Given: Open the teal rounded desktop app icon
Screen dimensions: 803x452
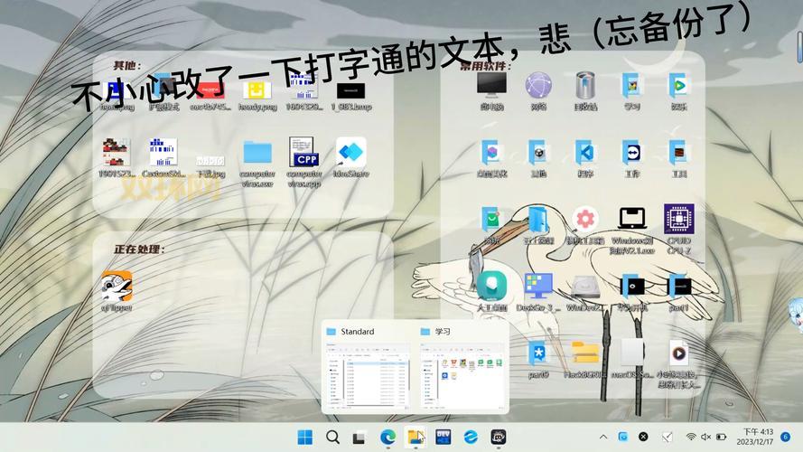Looking at the screenshot, I should click(x=491, y=286).
